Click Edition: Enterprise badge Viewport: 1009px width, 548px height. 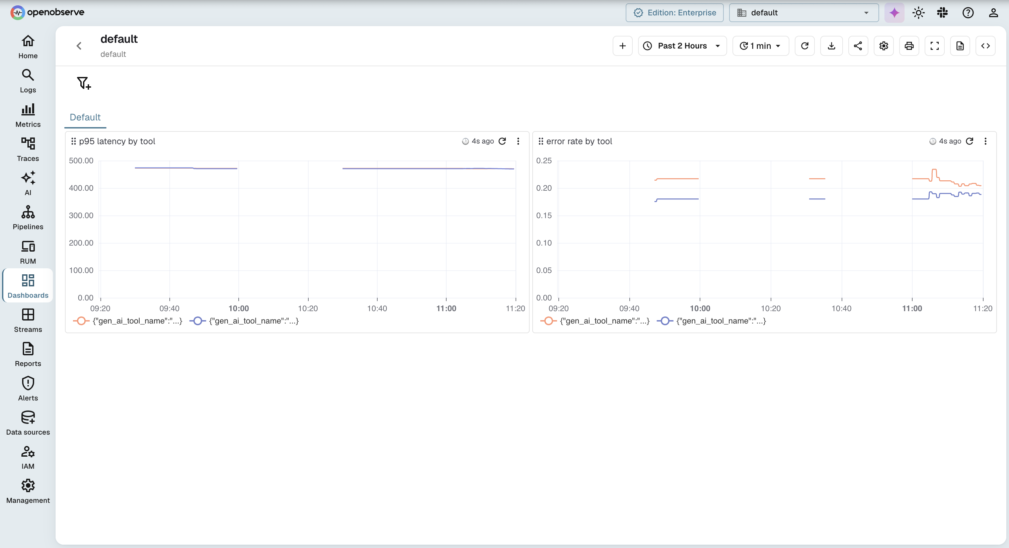tap(675, 12)
